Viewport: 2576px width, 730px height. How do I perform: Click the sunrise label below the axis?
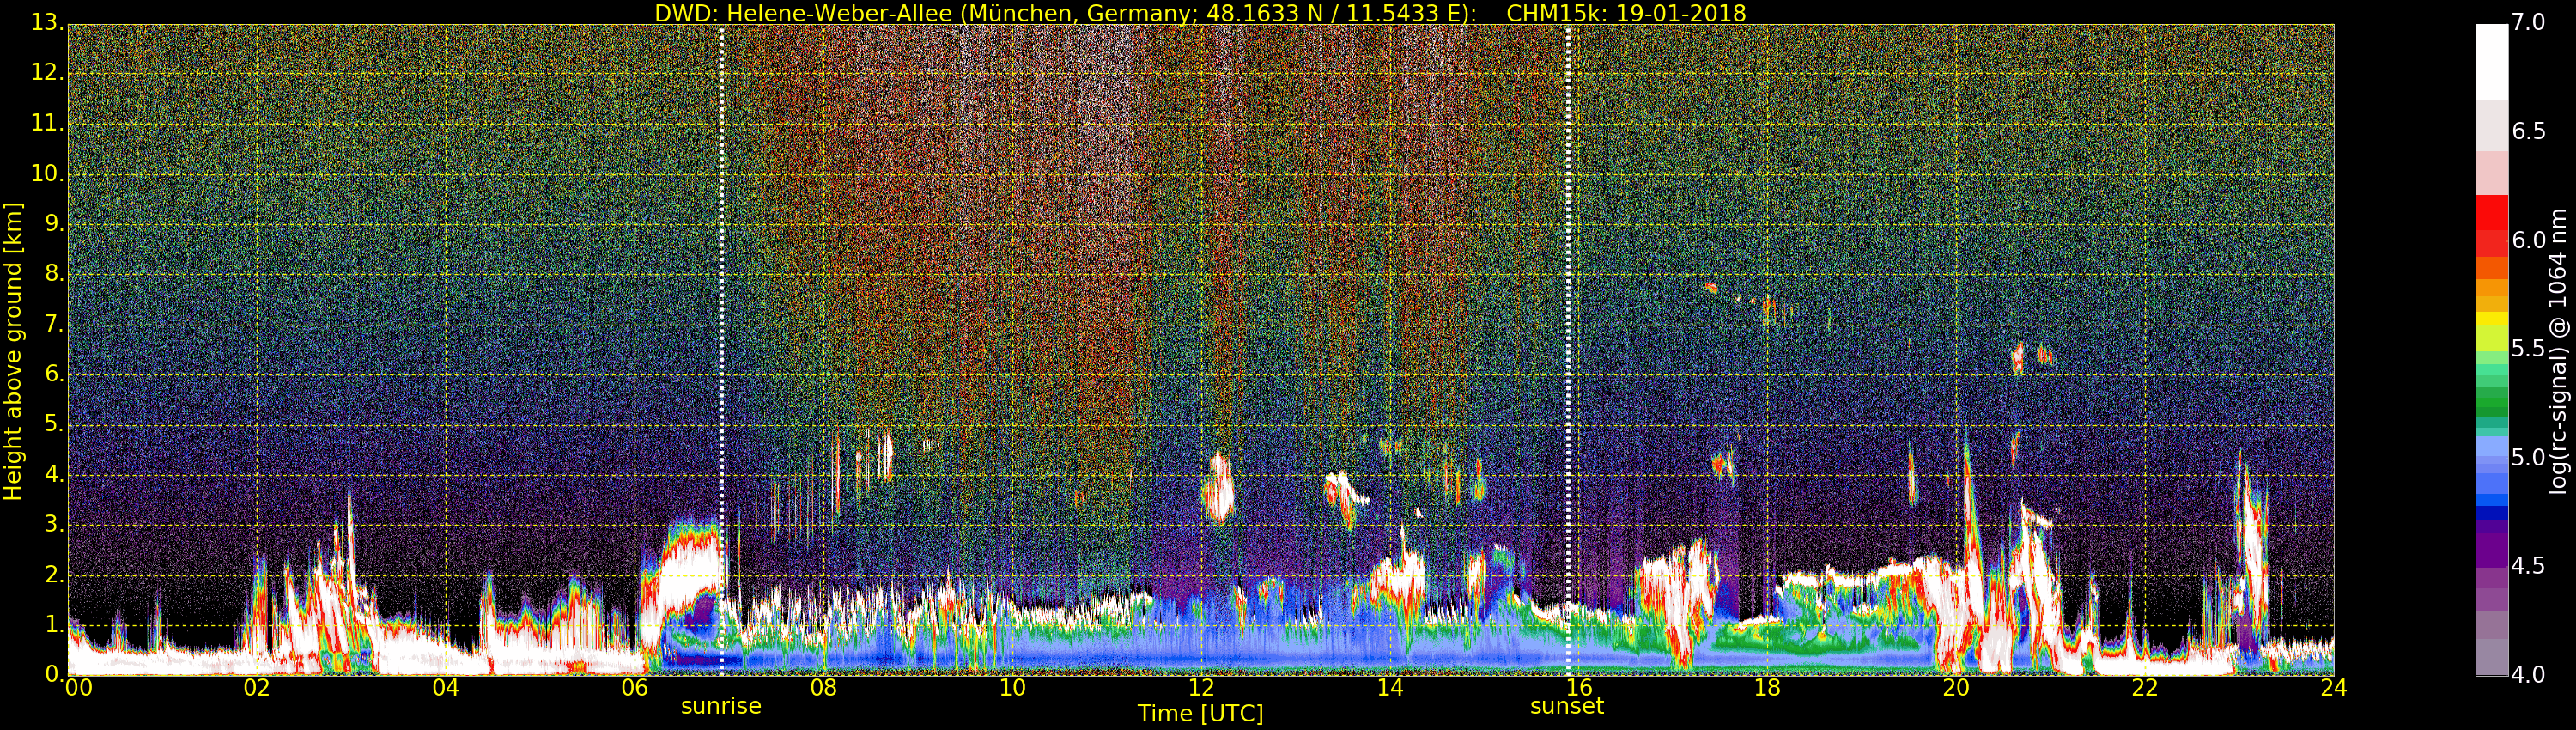(721, 706)
